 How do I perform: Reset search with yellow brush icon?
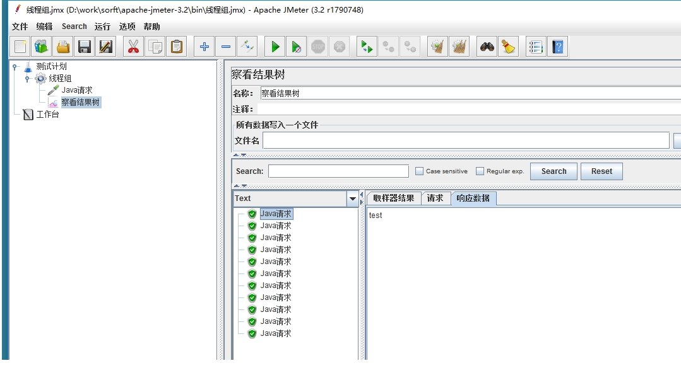pos(509,47)
